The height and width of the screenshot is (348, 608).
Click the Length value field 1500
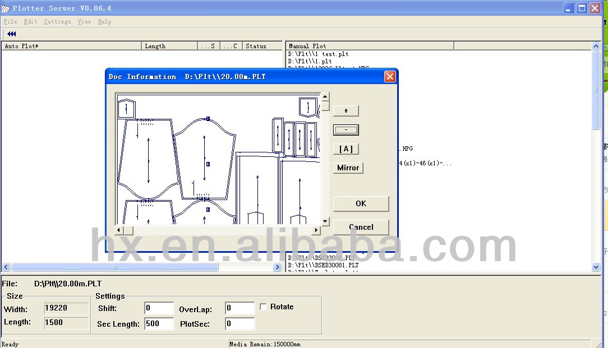click(66, 322)
